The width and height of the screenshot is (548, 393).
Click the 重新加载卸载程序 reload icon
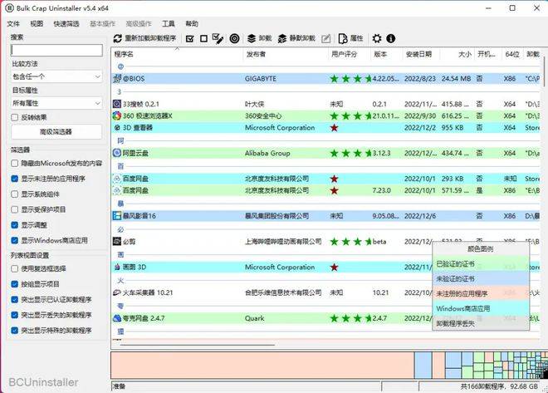pyautogui.click(x=118, y=38)
